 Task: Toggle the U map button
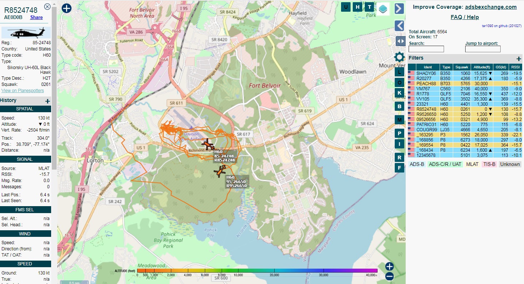pyautogui.click(x=346, y=7)
